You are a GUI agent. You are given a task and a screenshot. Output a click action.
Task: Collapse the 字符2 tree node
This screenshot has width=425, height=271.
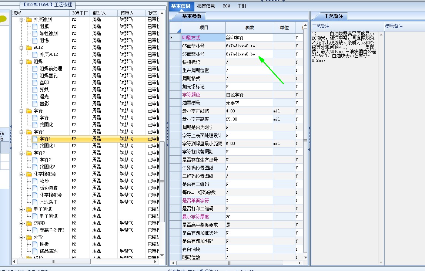21,153
